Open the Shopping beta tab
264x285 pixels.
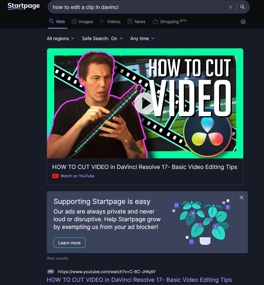[x=169, y=21]
